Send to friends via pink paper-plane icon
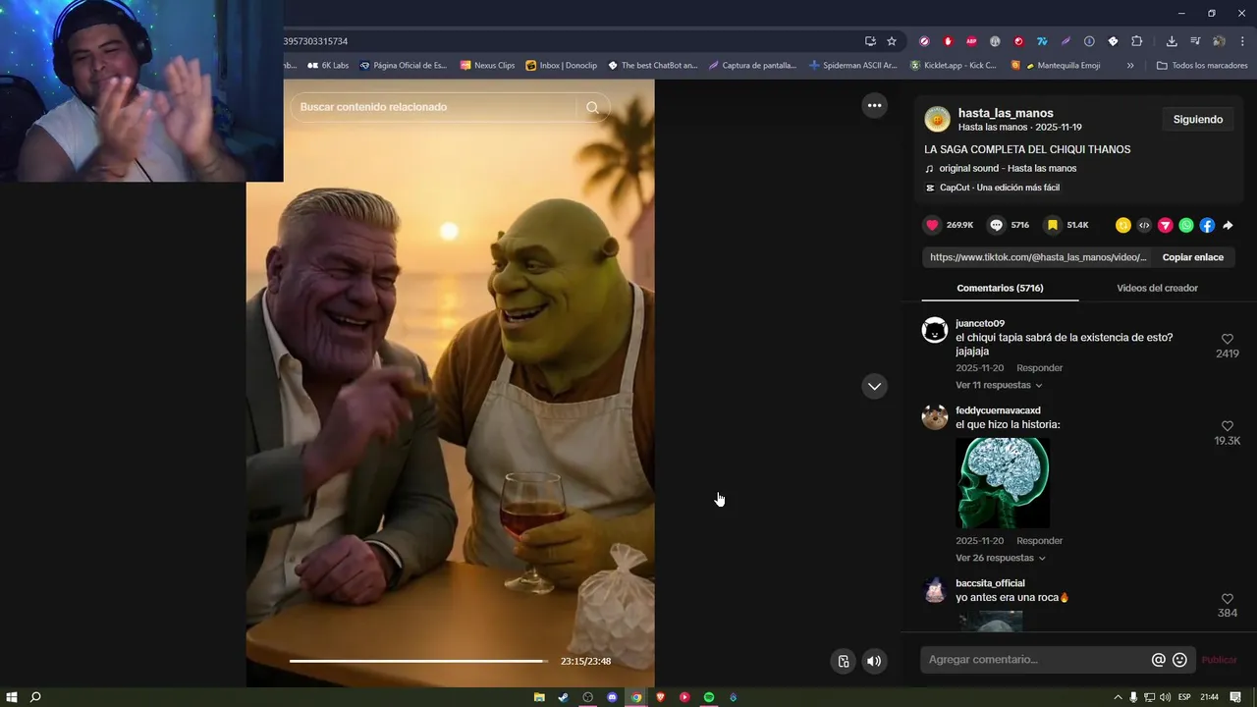This screenshot has width=1257, height=707. point(1166,225)
